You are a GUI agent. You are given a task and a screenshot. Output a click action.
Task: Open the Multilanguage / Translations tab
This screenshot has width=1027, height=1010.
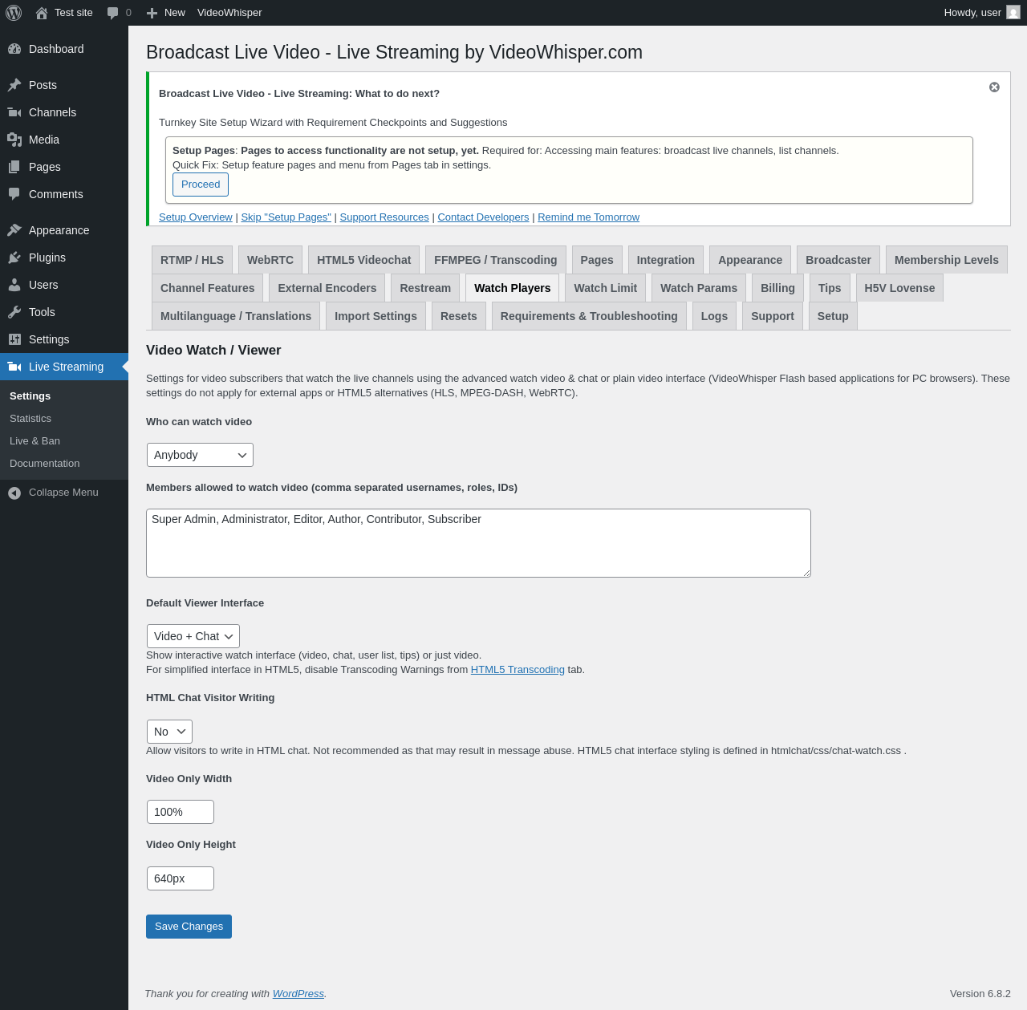click(236, 316)
